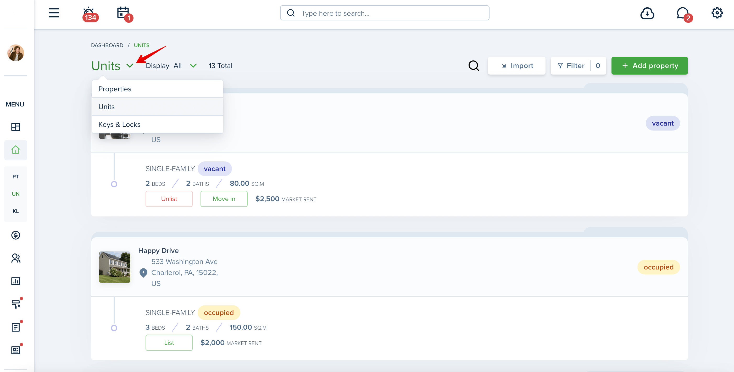Screen dimensions: 734x372
Task: Open the reports chart icon in sidebar
Action: tap(16, 281)
